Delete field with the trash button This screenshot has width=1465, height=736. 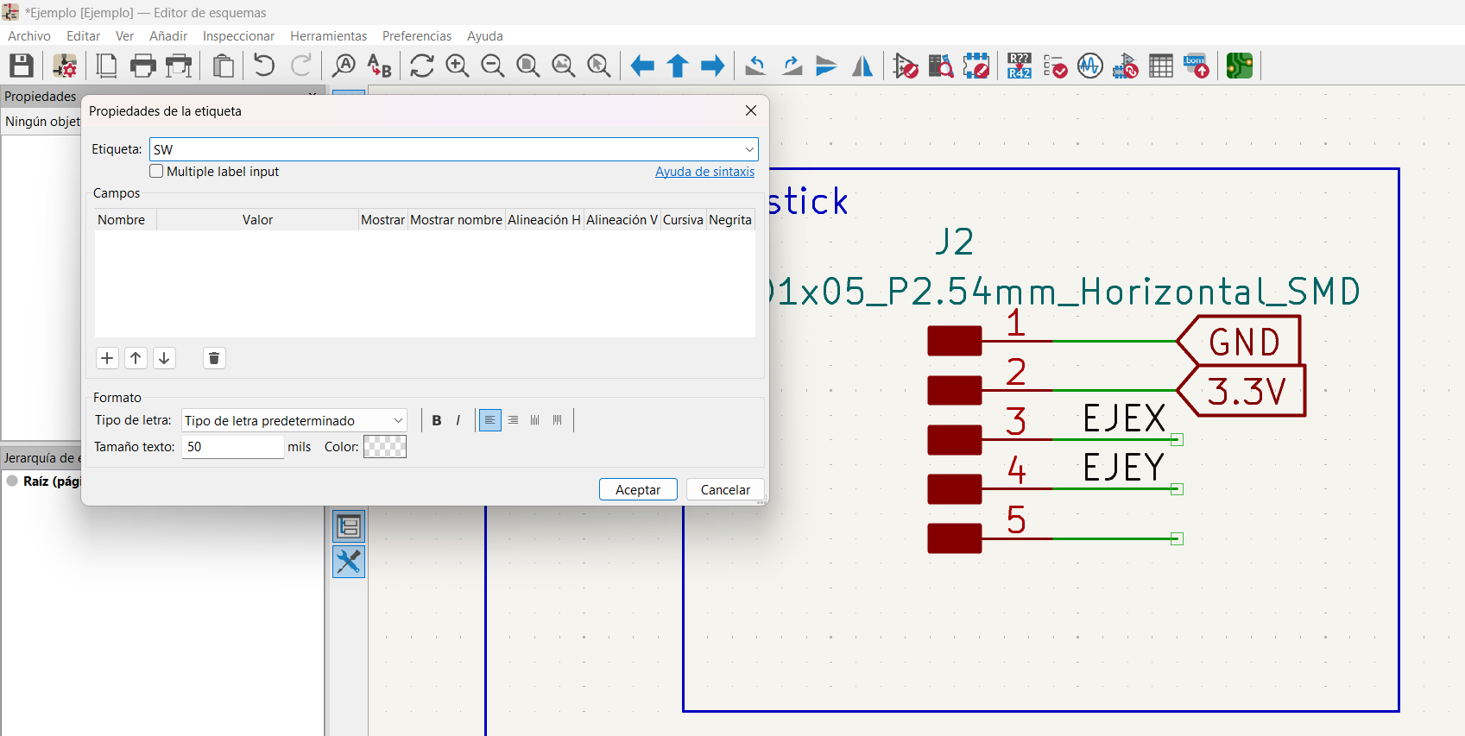tap(214, 358)
